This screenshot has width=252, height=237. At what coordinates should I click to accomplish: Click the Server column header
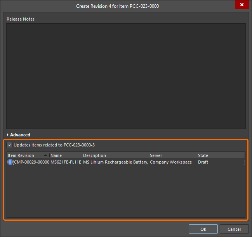point(173,155)
